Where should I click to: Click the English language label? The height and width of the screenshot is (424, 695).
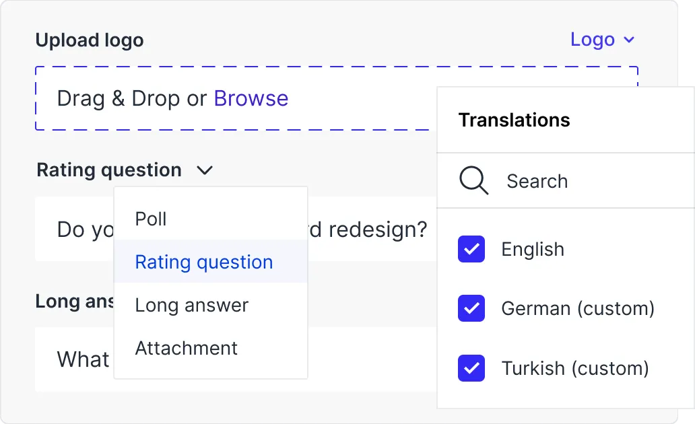(533, 250)
